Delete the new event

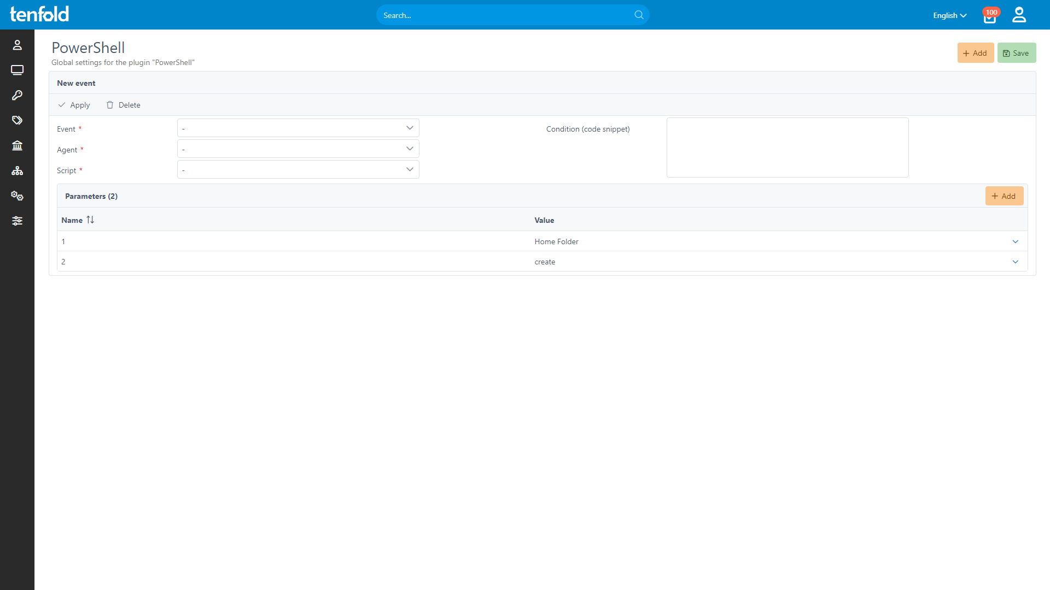[123, 105]
